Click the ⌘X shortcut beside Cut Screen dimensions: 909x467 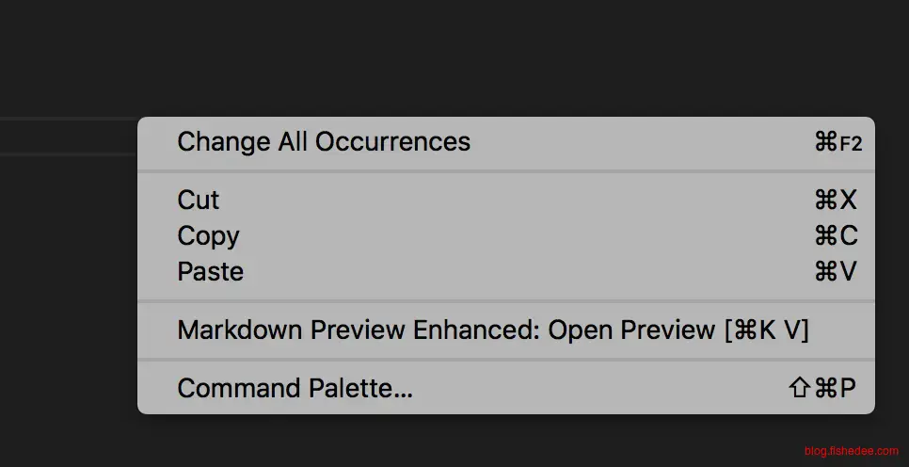point(836,201)
